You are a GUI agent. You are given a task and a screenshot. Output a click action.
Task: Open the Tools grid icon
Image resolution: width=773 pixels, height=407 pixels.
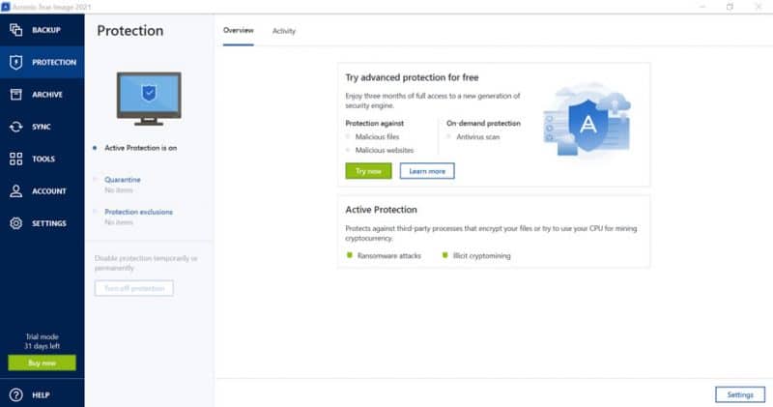[x=15, y=159]
